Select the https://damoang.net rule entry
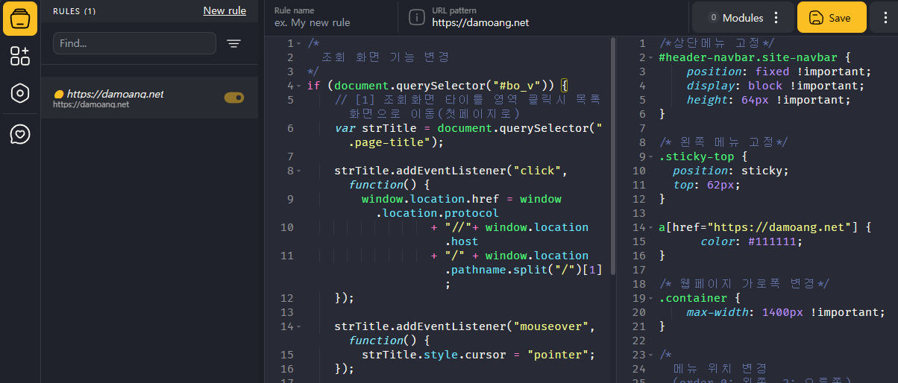Screen dimensions: 898x383 [149, 98]
